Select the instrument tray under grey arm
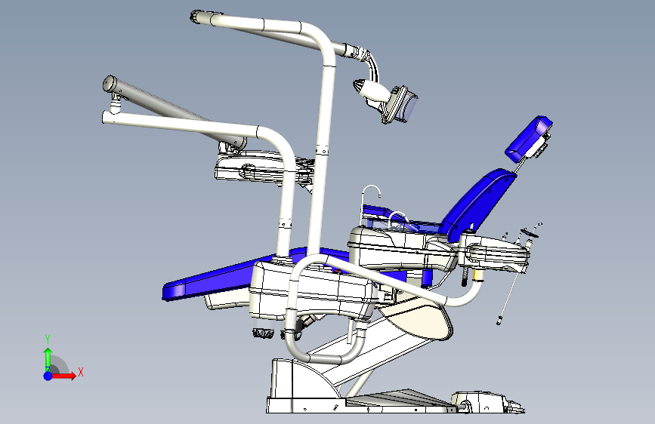The width and height of the screenshot is (655, 424). point(263,167)
